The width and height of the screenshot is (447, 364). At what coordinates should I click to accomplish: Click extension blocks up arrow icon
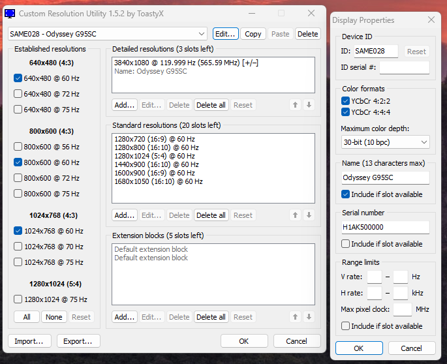coord(296,317)
